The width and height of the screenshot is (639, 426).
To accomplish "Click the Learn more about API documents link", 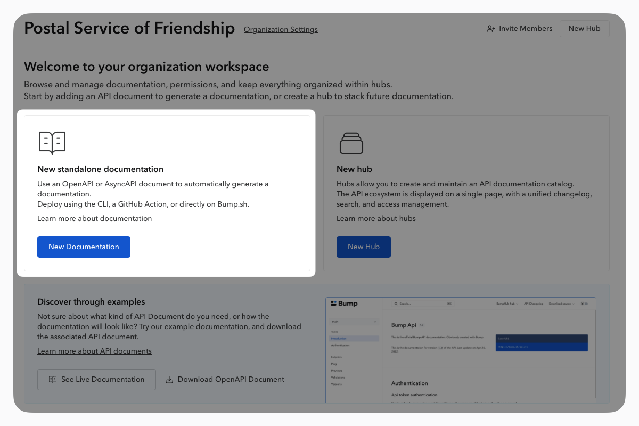I will pyautogui.click(x=94, y=351).
